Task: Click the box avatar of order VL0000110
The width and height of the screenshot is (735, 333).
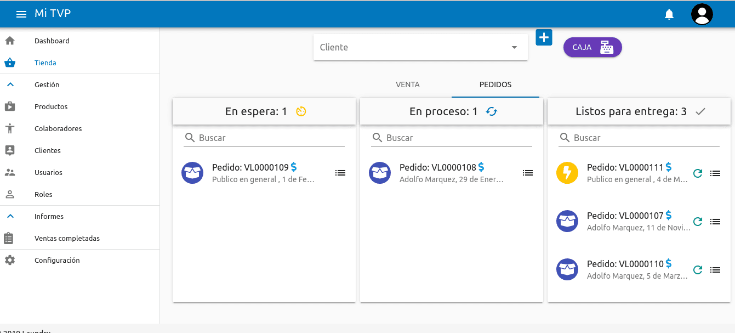Action: [x=567, y=269]
